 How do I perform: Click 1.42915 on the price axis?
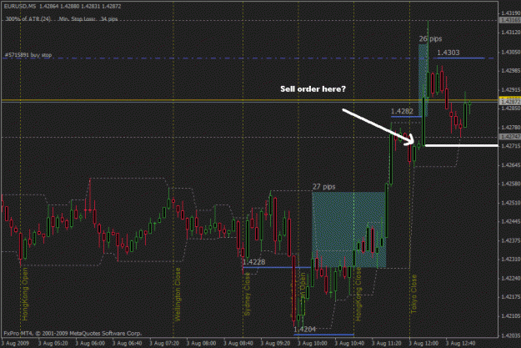point(511,90)
